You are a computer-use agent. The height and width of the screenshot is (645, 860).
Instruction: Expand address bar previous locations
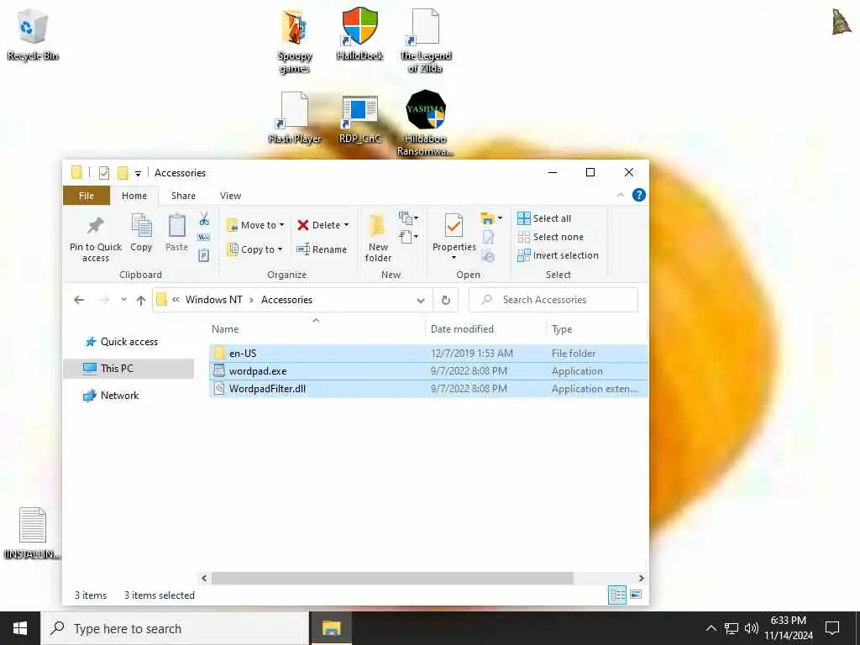coord(421,300)
